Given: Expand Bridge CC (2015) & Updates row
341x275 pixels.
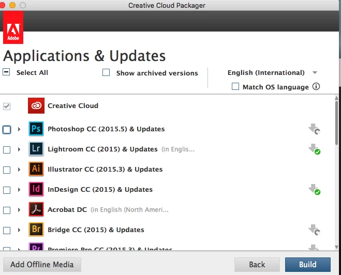Looking at the screenshot, I should click(19, 230).
